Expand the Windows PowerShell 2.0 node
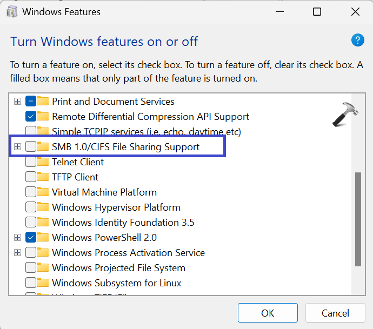Viewport: 373px width, 329px height. 17,238
